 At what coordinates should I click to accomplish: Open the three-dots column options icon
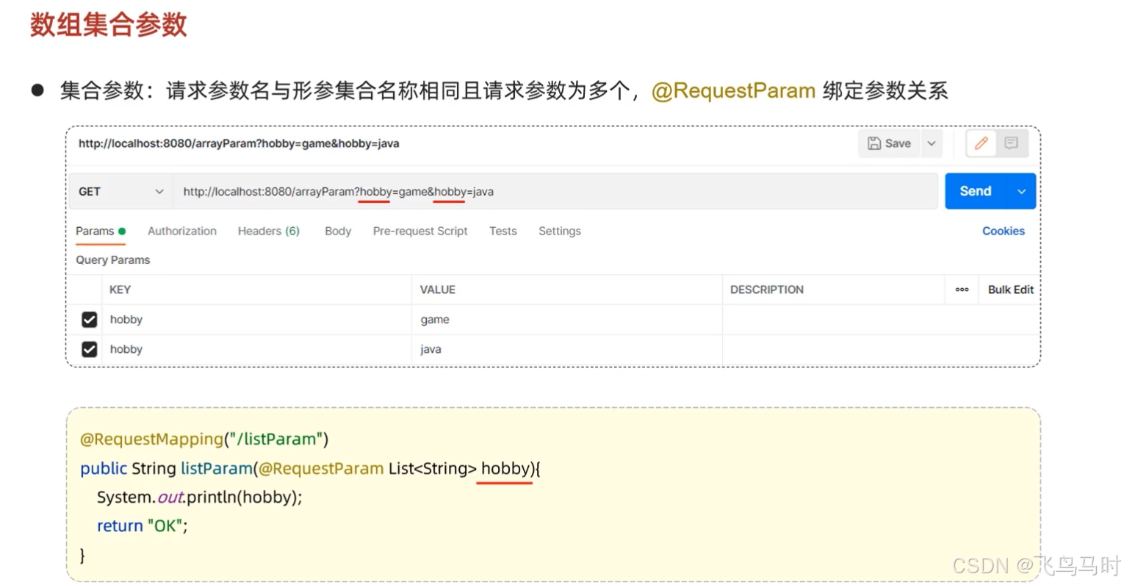tap(962, 290)
